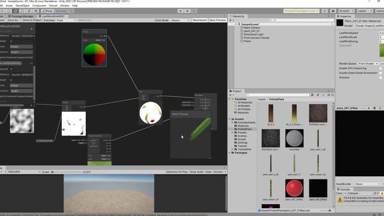The width and height of the screenshot is (384, 216).
Task: Expand the TutorialInfo folder arrow
Action: point(232,149)
